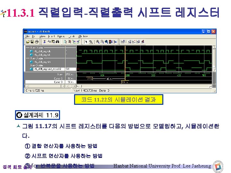Minimize the wave window
Image resolution: width=231 pixels, height=173 pixels.
pyautogui.click(x=204, y=31)
